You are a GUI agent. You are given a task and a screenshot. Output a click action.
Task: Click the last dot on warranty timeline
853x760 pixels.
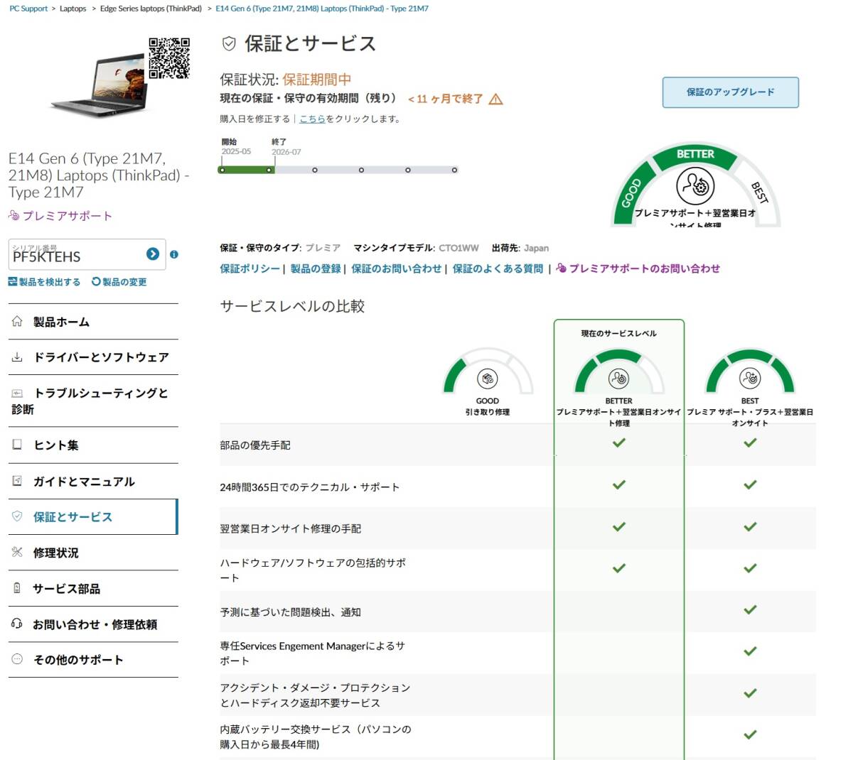pos(454,170)
